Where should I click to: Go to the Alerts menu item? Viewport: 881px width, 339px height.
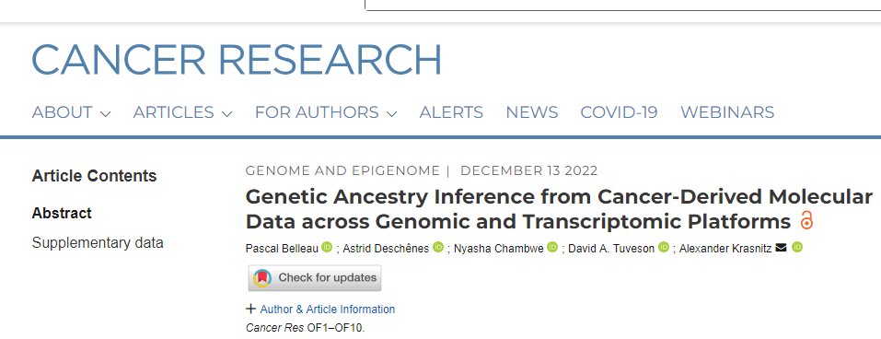click(451, 112)
